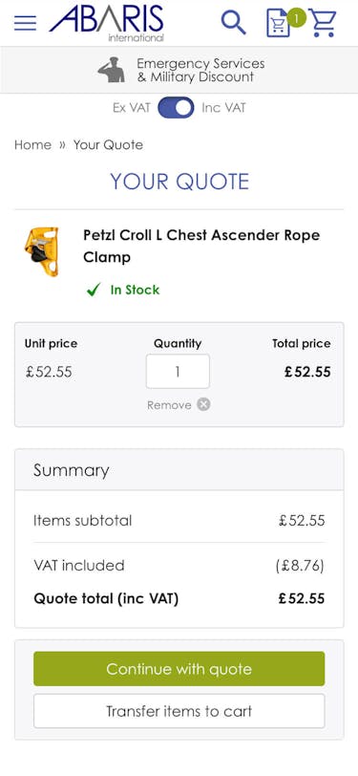Click the remove item cross icon
358x776 pixels.
click(203, 404)
